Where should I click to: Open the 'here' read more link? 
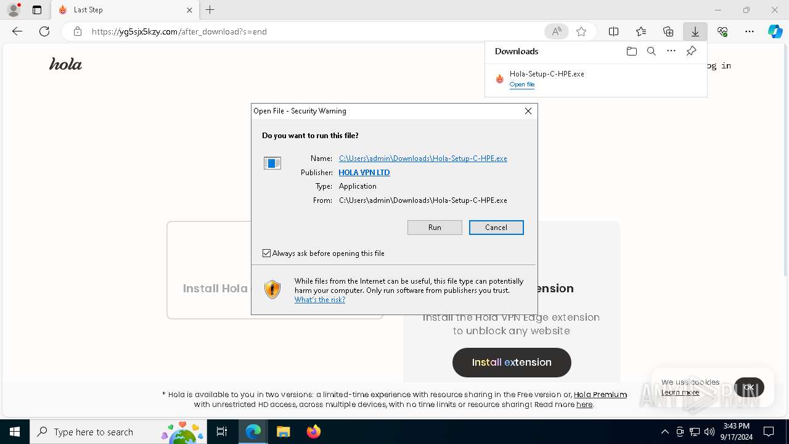584,405
